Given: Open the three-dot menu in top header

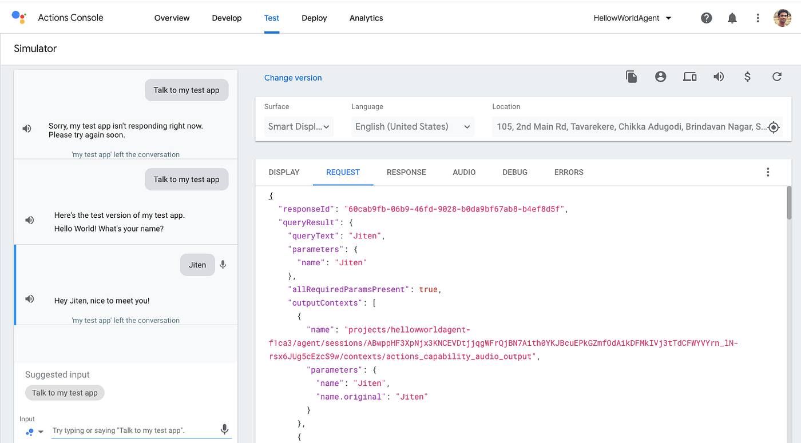Looking at the screenshot, I should 758,18.
